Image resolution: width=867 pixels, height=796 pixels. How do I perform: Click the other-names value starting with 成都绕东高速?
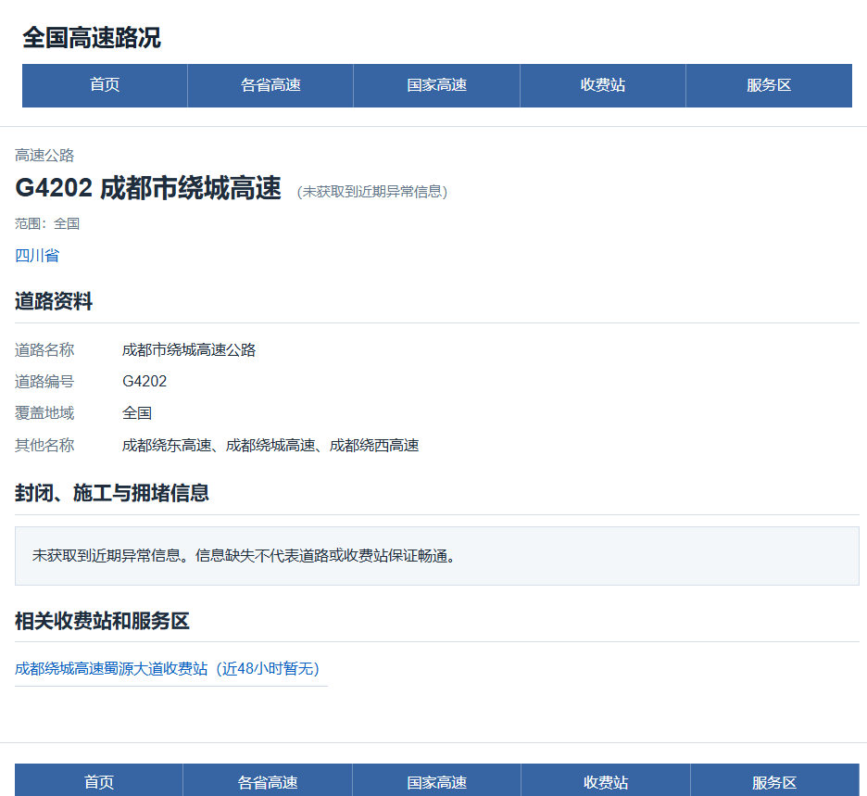tap(270, 446)
